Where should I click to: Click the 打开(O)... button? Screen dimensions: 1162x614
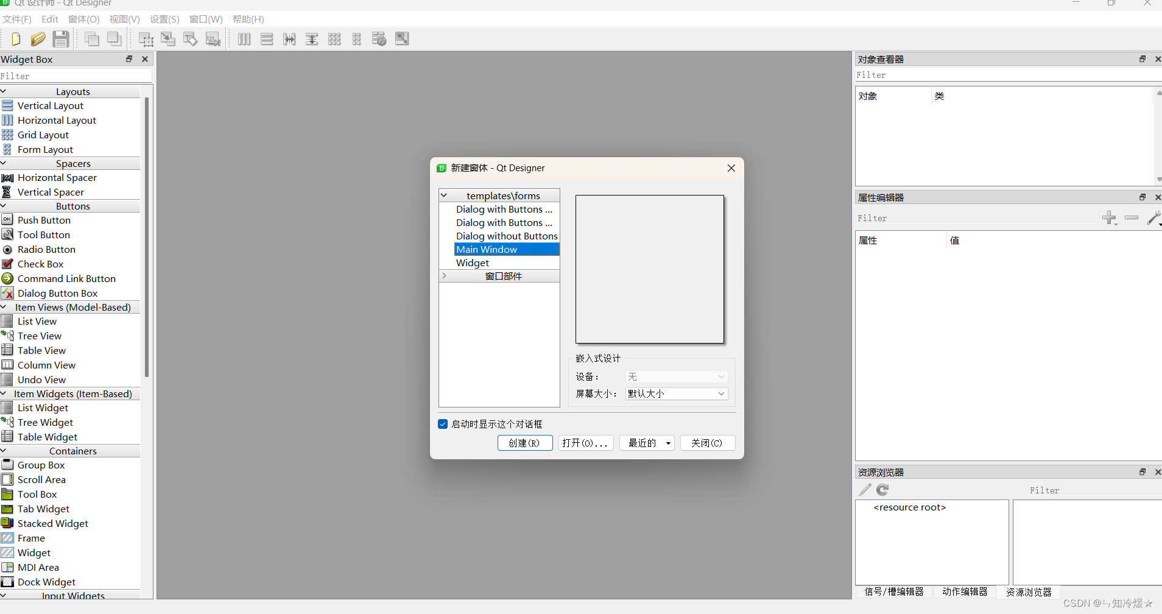point(585,443)
